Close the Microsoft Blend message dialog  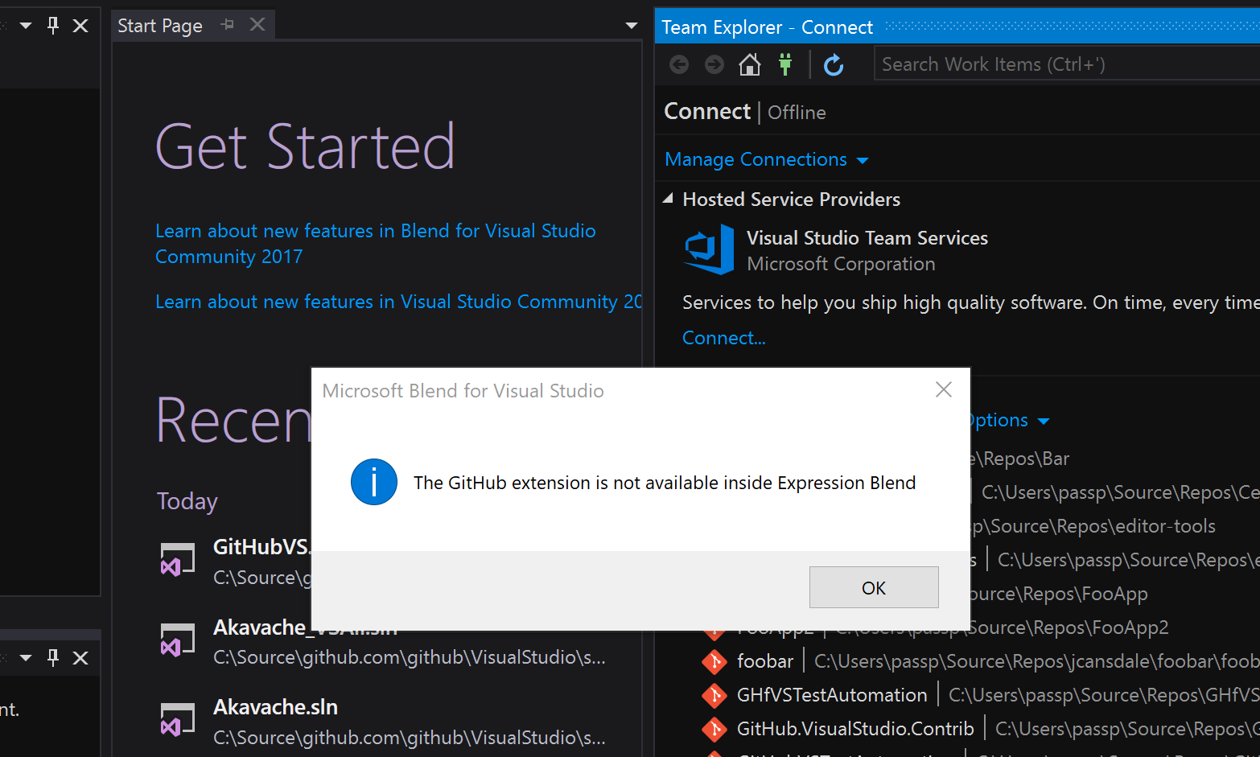pos(944,390)
